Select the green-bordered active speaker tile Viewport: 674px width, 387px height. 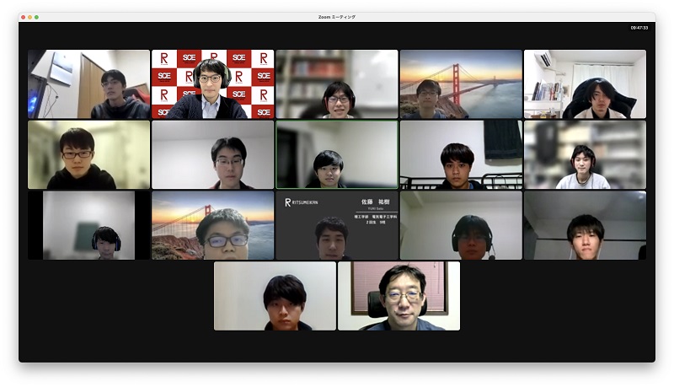(337, 154)
